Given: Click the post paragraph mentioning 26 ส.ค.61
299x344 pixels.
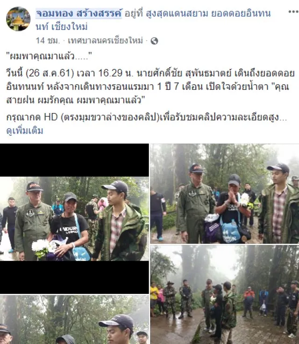Looking at the screenshot, I should click(x=150, y=86).
